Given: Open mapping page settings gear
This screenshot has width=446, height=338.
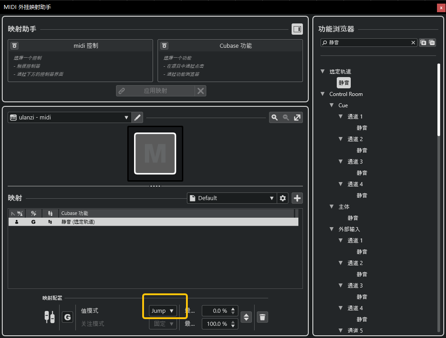Looking at the screenshot, I should tap(283, 198).
